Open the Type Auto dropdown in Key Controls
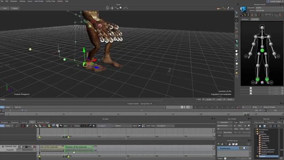Image resolution: width=284 pixels, height=160 pixels. click(x=245, y=123)
